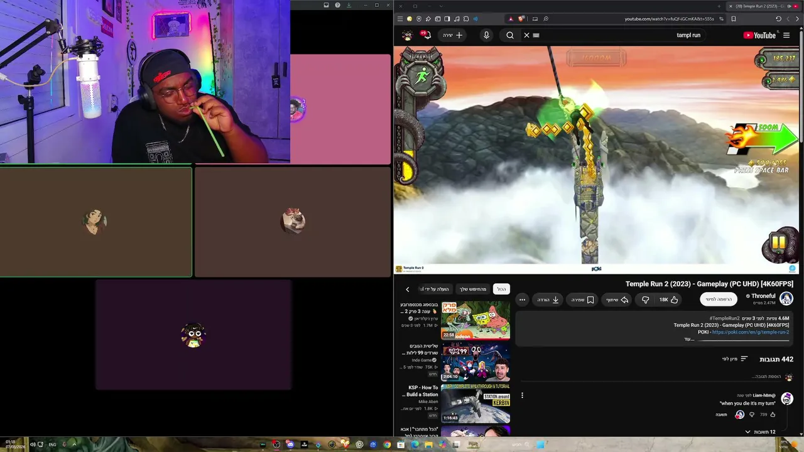This screenshot has height=452, width=804.
Task: Dislike the Temple Run 2 video
Action: coord(645,299)
